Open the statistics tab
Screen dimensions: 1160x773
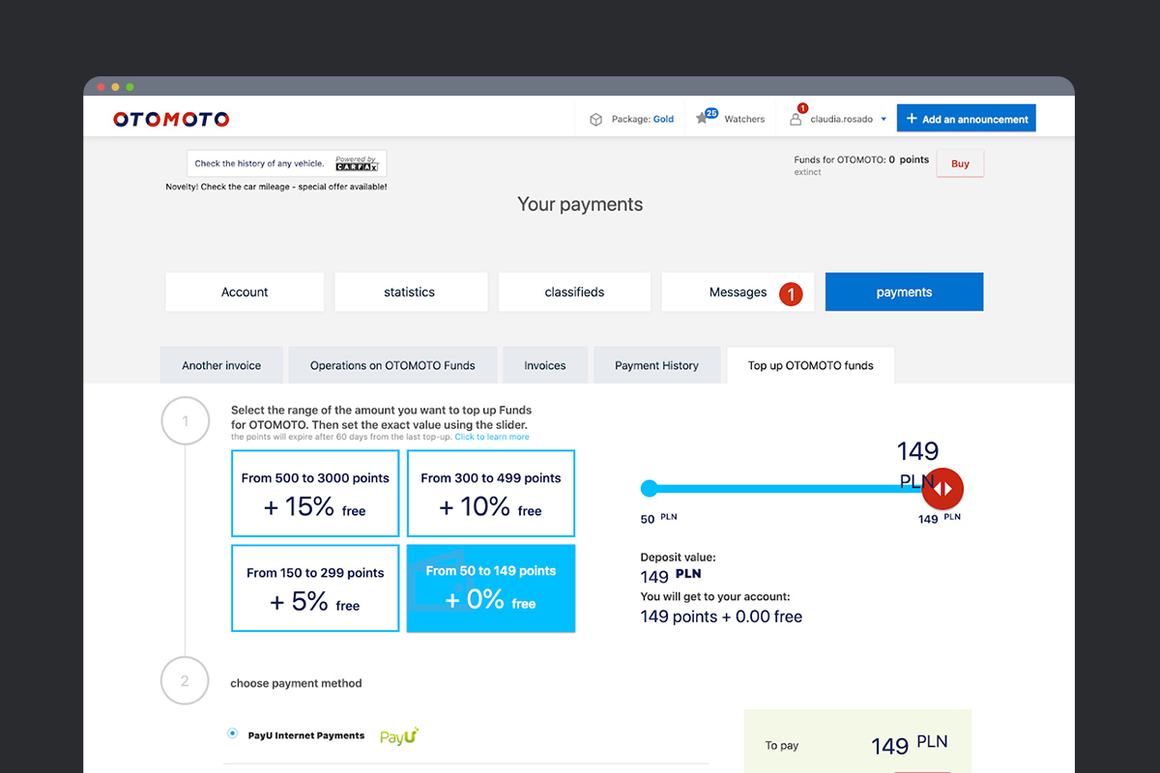(x=410, y=292)
